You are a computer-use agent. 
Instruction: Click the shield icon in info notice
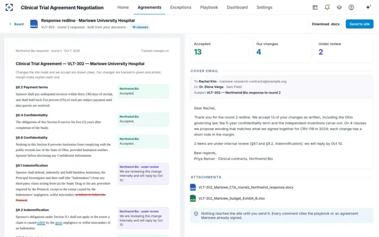click(196, 214)
